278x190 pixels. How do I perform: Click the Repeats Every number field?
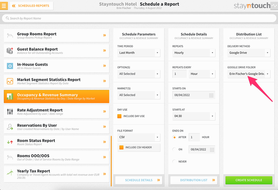point(179,74)
